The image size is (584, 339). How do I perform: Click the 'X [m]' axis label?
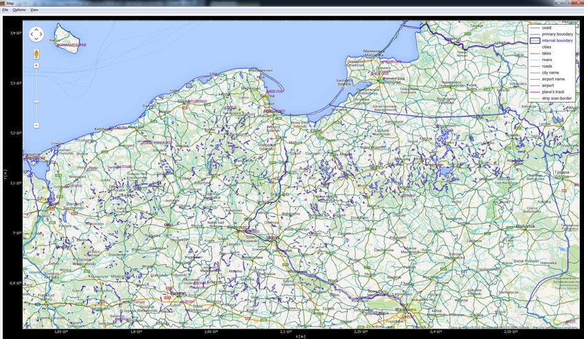[x=300, y=336]
